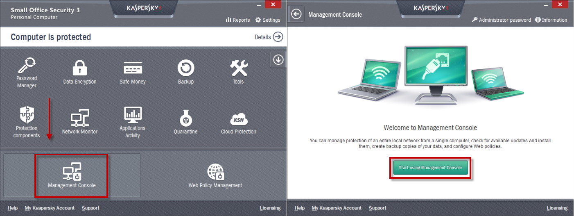Click Start using Management Console button
This screenshot has width=574, height=216.
click(430, 168)
